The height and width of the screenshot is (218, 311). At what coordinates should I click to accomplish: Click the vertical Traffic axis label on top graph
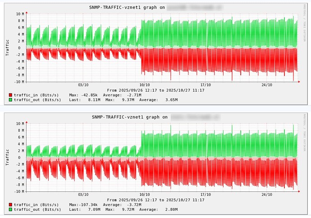coord(7,47)
